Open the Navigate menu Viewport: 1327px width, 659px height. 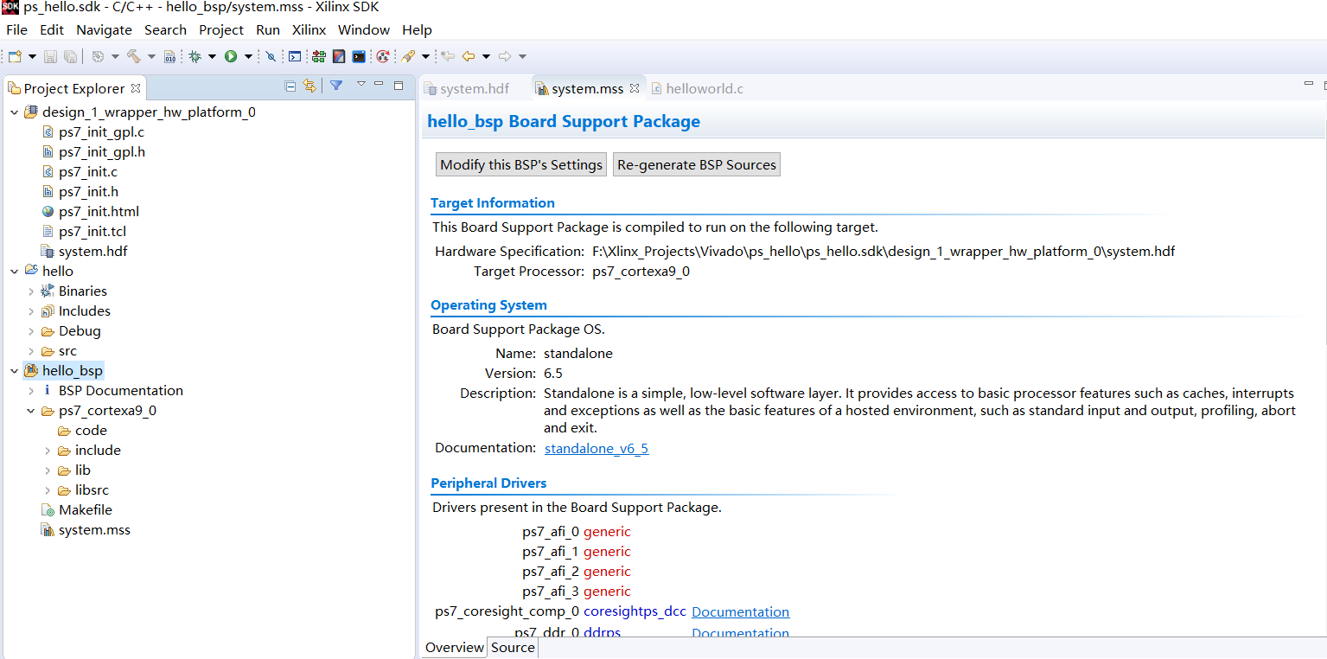click(105, 29)
